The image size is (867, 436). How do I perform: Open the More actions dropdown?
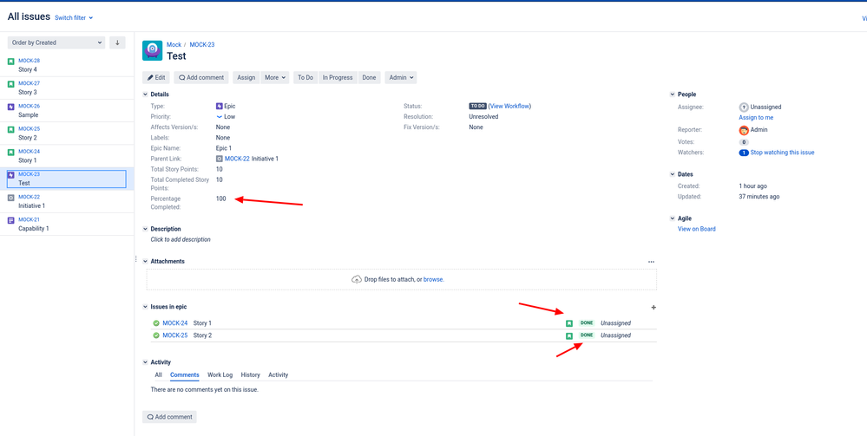tap(275, 77)
